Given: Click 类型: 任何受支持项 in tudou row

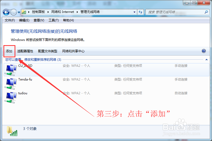Looking at the screenshot, I should click(x=128, y=93).
